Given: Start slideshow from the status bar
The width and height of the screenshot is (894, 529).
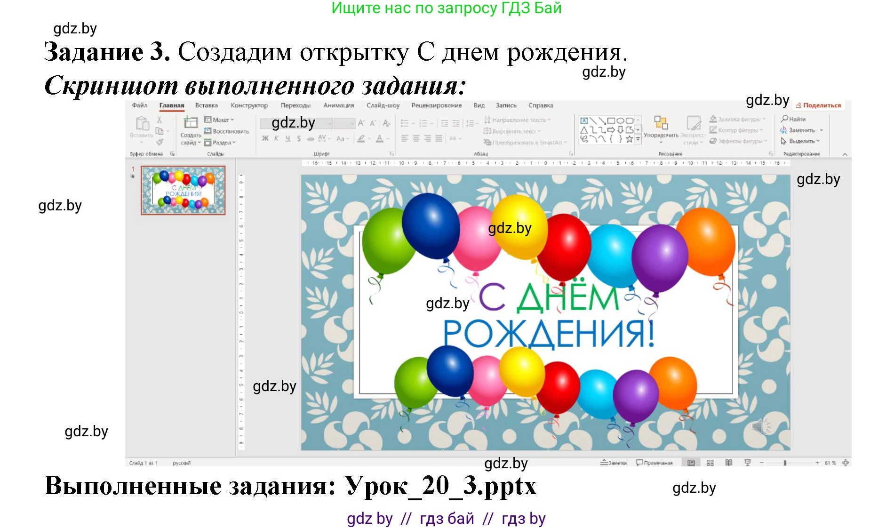Looking at the screenshot, I should [x=747, y=463].
